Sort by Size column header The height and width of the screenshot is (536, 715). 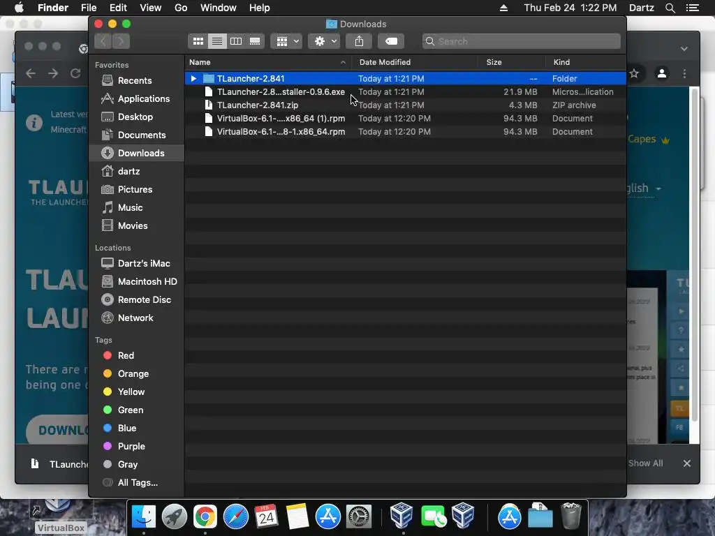pos(512,62)
